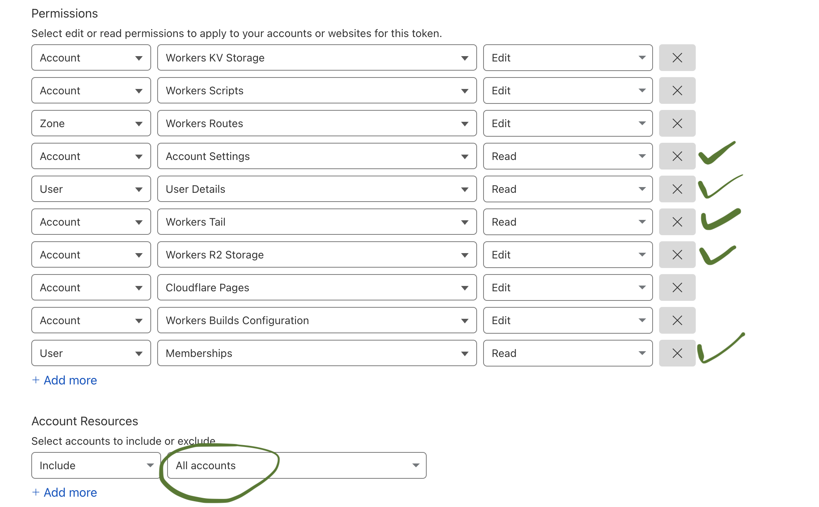Delete the User Details permission row

point(677,189)
